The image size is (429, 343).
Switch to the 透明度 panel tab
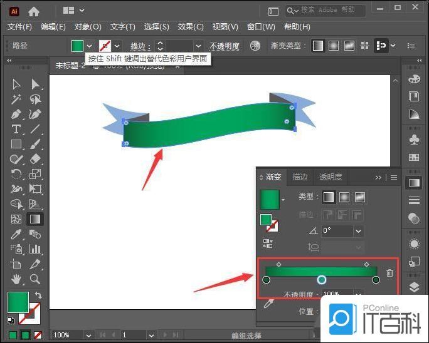tap(331, 177)
